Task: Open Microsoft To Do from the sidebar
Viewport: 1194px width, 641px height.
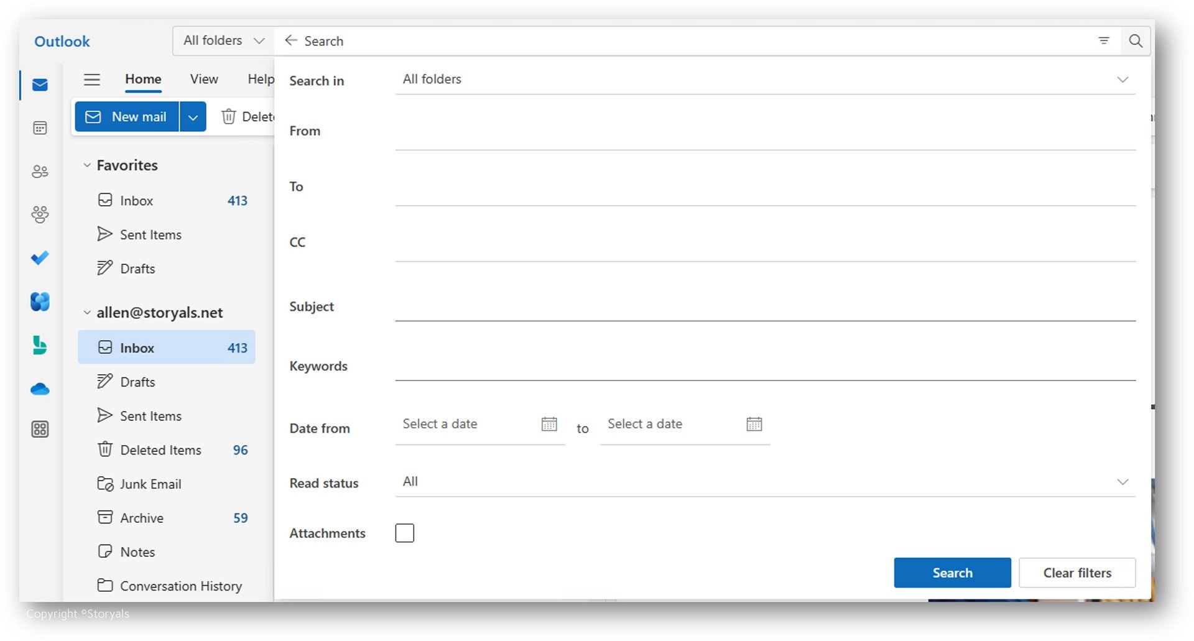Action: coord(39,259)
